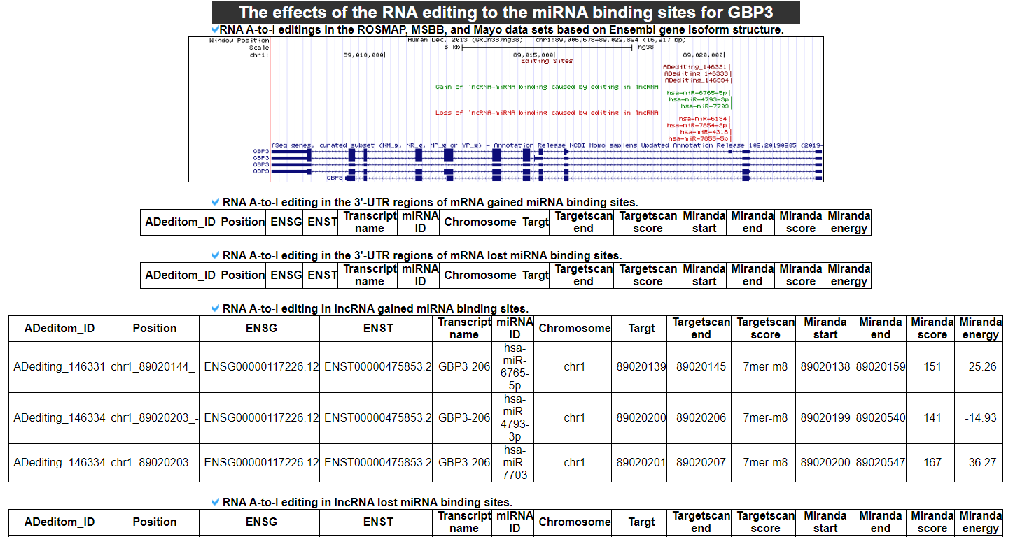Click the Editing Sites track title
This screenshot has height=537, width=1013.
[x=547, y=61]
